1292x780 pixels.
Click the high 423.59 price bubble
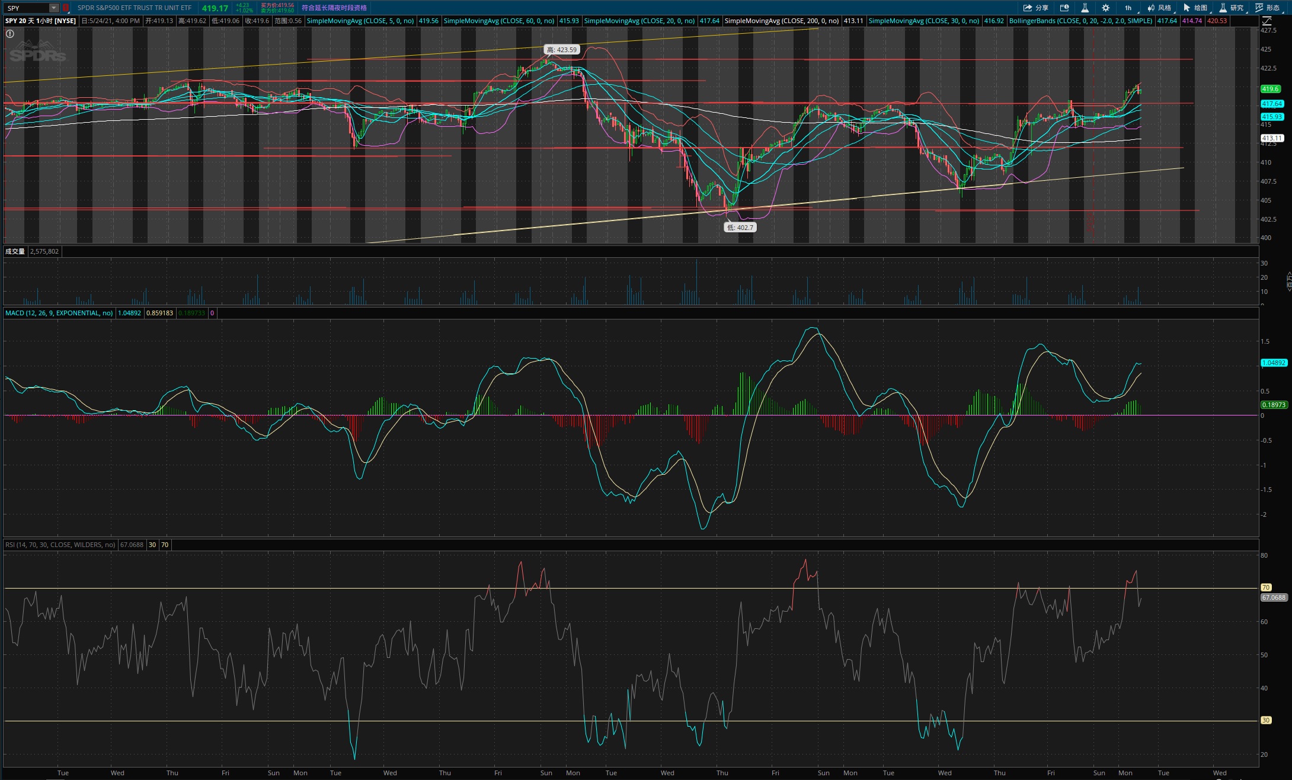click(562, 50)
